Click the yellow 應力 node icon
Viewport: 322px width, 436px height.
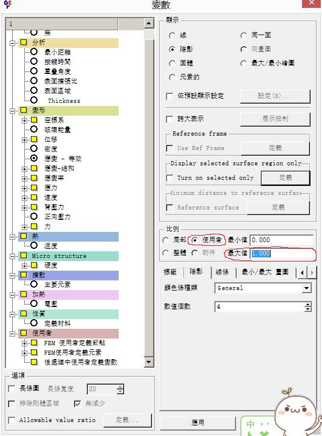[x=34, y=188]
